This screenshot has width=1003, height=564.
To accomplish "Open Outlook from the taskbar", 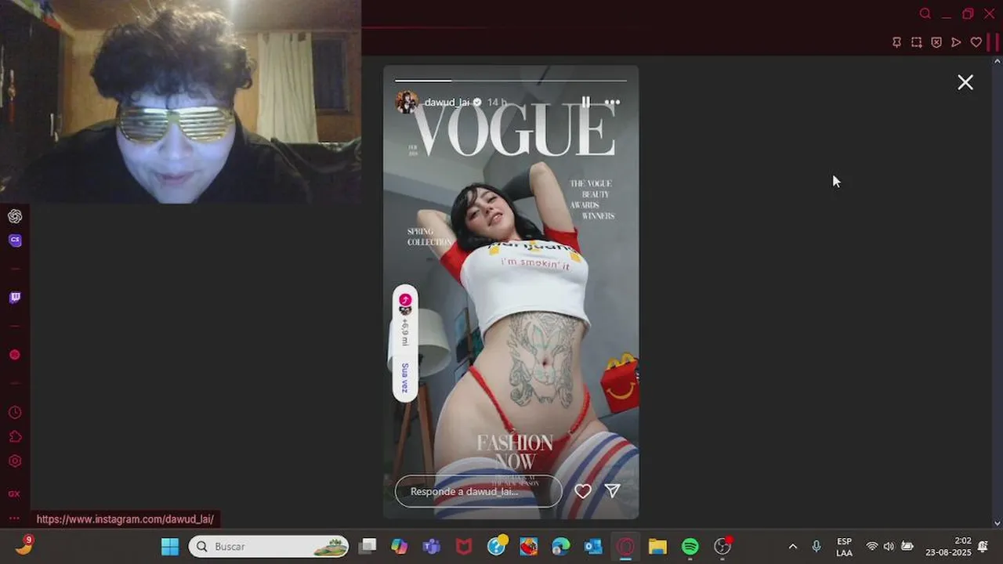I will [x=593, y=547].
